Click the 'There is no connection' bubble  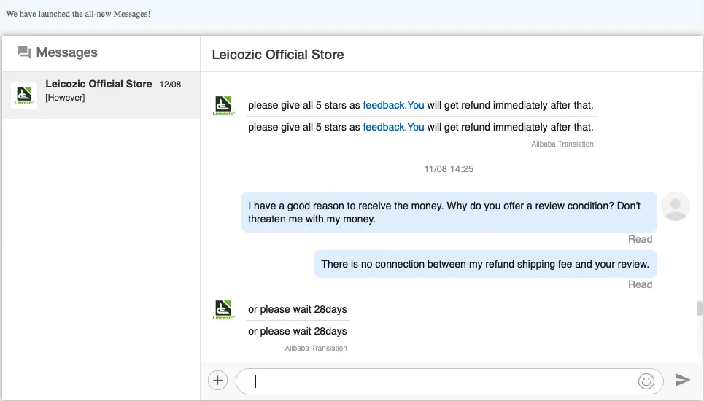tap(485, 264)
